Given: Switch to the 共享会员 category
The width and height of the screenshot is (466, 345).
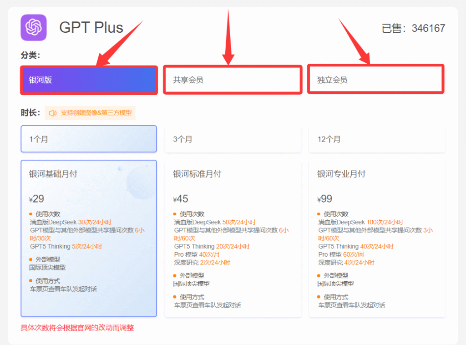Looking at the screenshot, I should click(233, 80).
